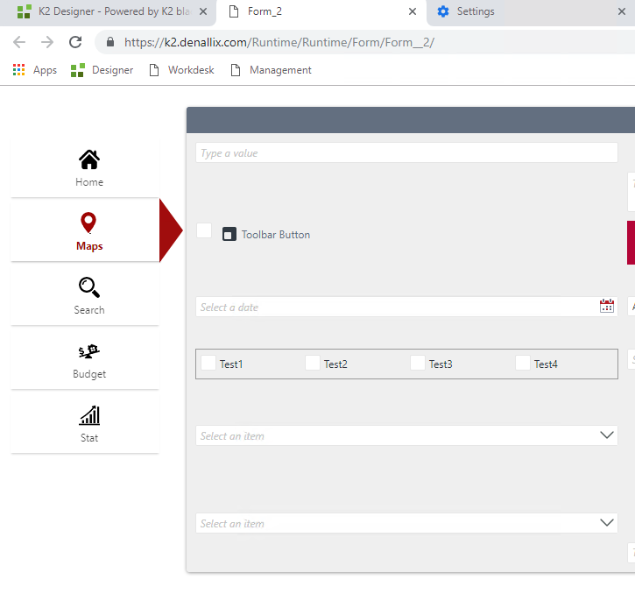635x608 pixels.
Task: Reload the page in browser
Action: click(75, 42)
